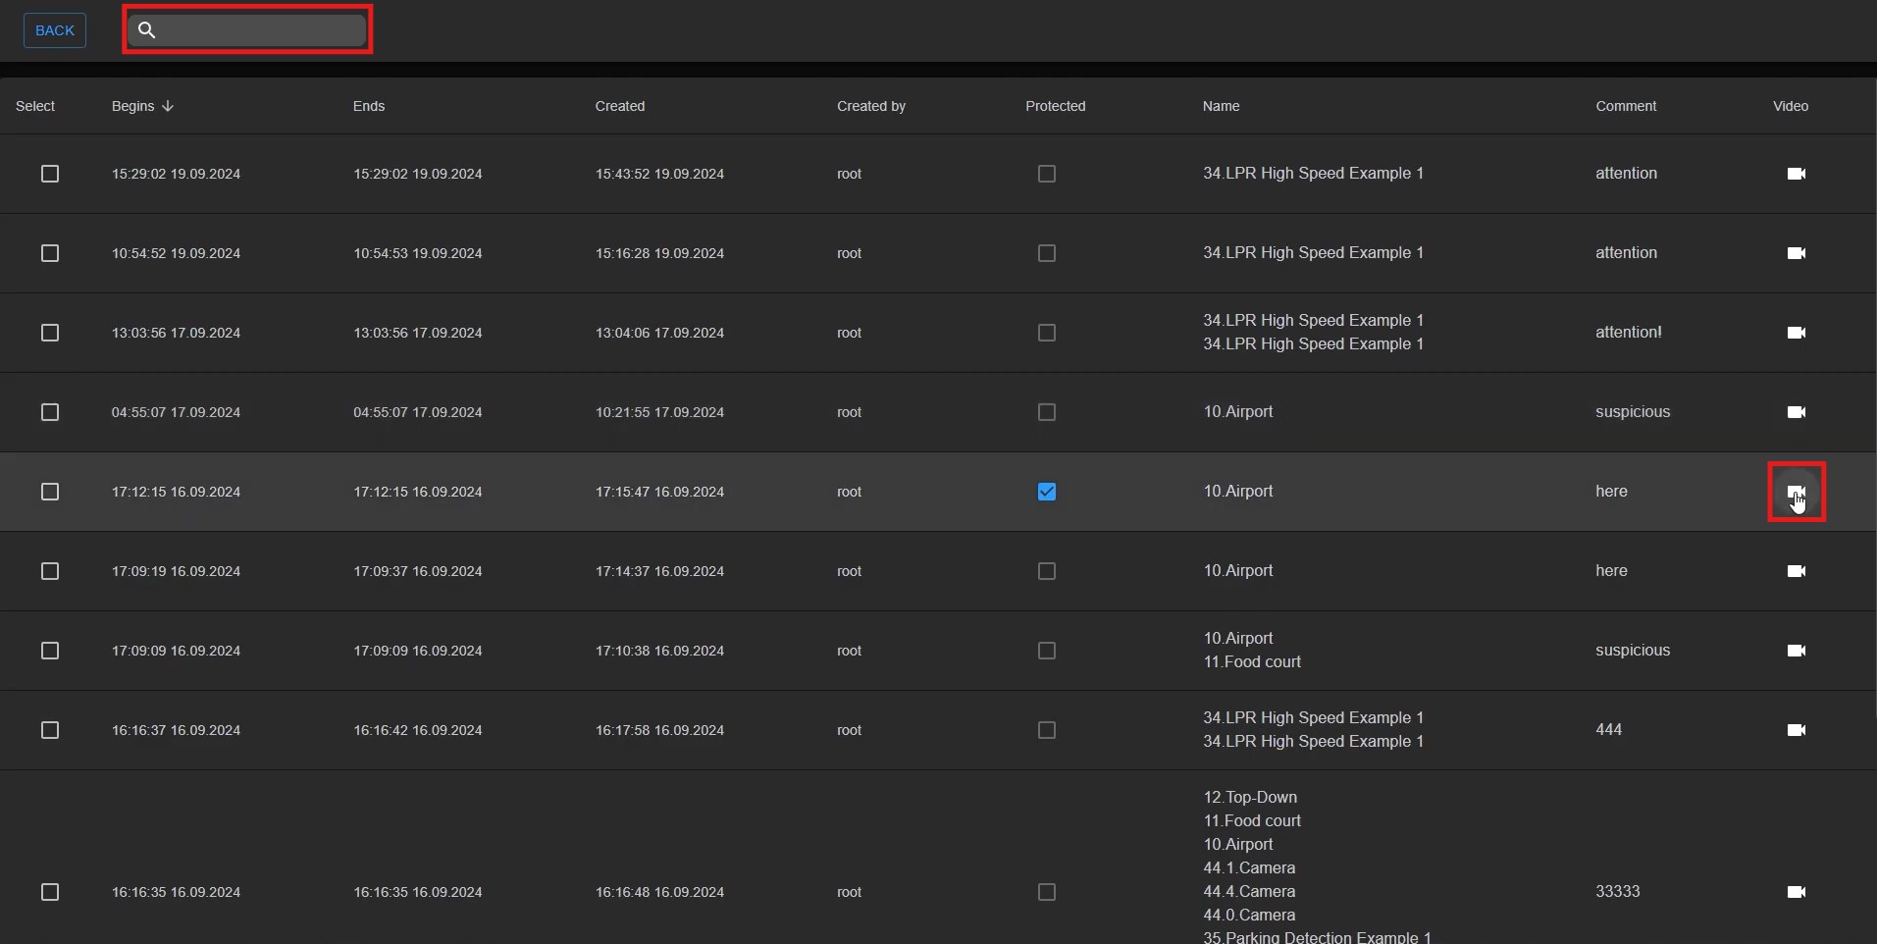Sort table by Ends column header
The height and width of the screenshot is (944, 1877).
click(369, 106)
